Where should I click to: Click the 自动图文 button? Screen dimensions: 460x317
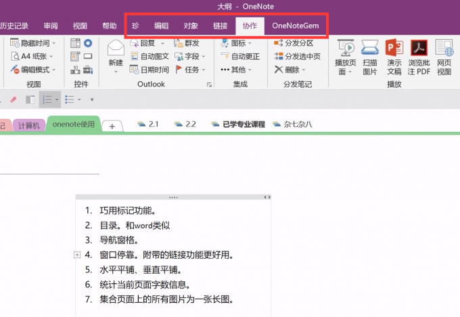coord(149,56)
